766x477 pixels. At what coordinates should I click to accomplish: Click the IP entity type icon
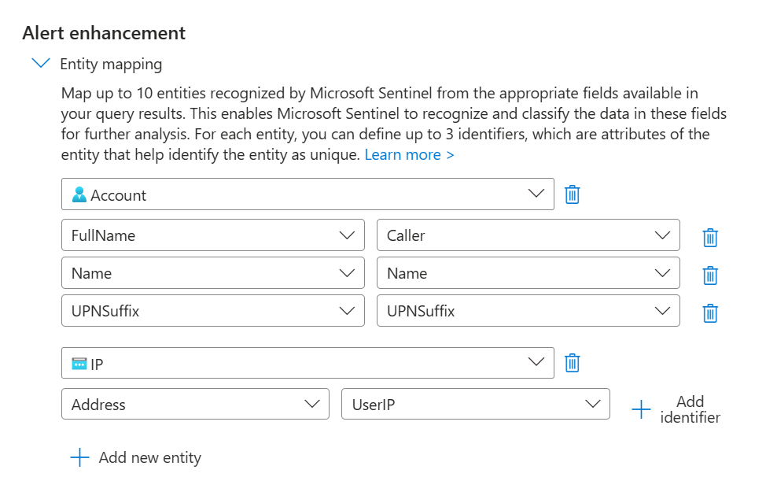79,364
